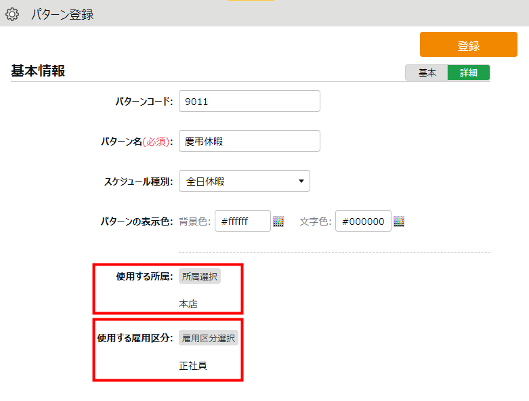Click the パターンの表示色 label
The height and width of the screenshot is (401, 529).
pos(135,221)
